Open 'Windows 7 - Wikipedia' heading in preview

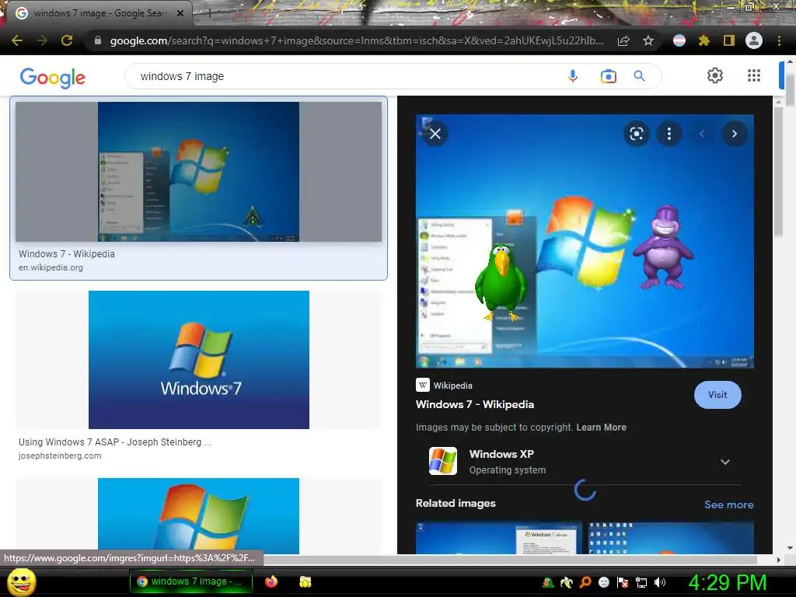click(x=475, y=404)
